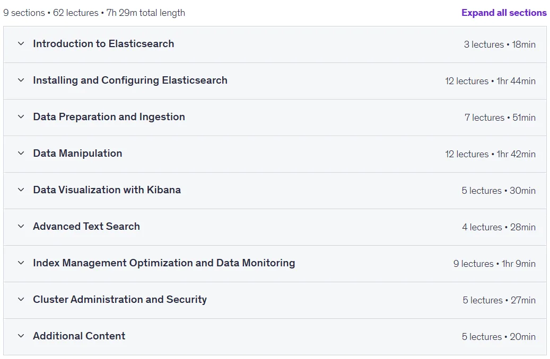The width and height of the screenshot is (550, 359).
Task: Expand Advanced Text Search chevron
Action: point(21,226)
